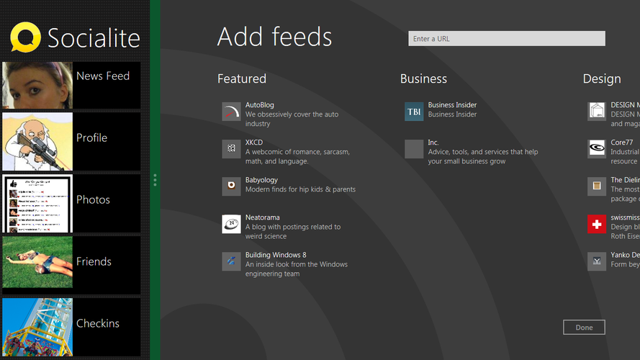Open the Friends thumbnail image

(x=37, y=262)
